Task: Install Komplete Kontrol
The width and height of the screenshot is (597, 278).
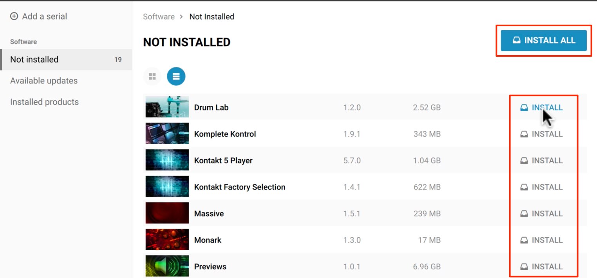Action: (541, 134)
